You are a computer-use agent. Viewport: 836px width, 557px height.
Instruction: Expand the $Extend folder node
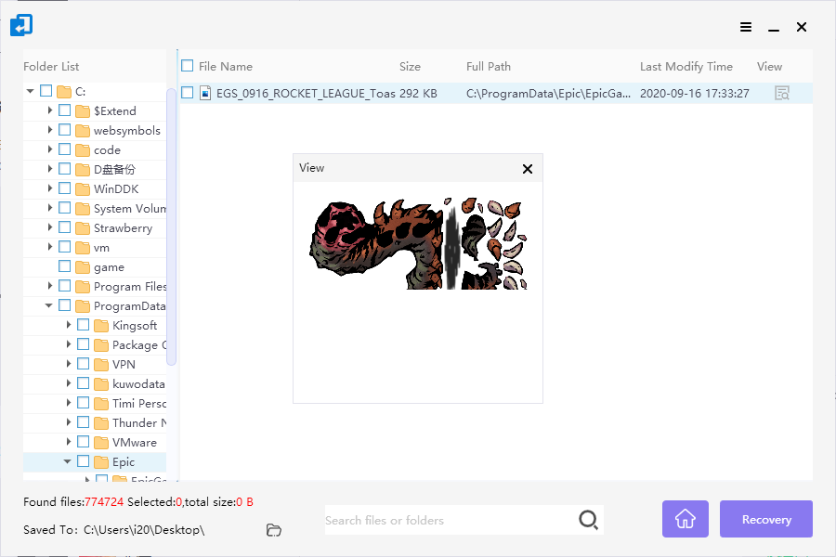point(49,110)
